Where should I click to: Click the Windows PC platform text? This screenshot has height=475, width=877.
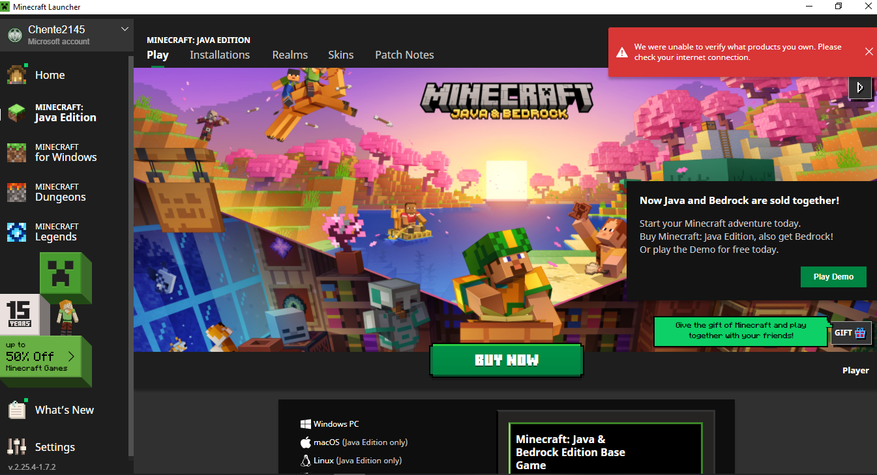pos(336,424)
